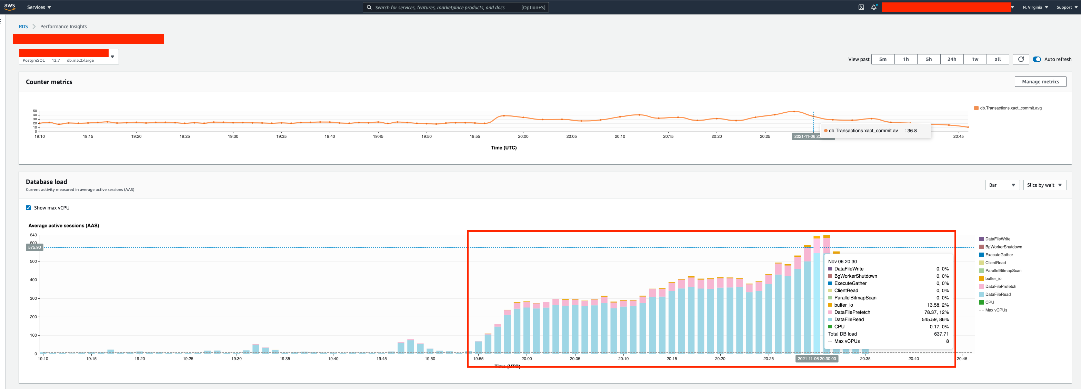Open the notifications bell
Screen dimensions: 1081x389
click(874, 7)
